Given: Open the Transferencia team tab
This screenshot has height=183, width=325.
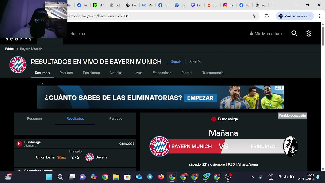Looking at the screenshot, I should click(213, 73).
